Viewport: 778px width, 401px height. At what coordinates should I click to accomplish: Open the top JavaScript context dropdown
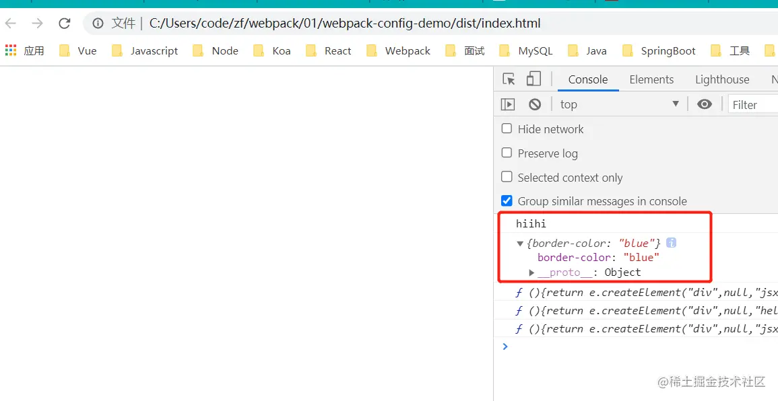620,104
